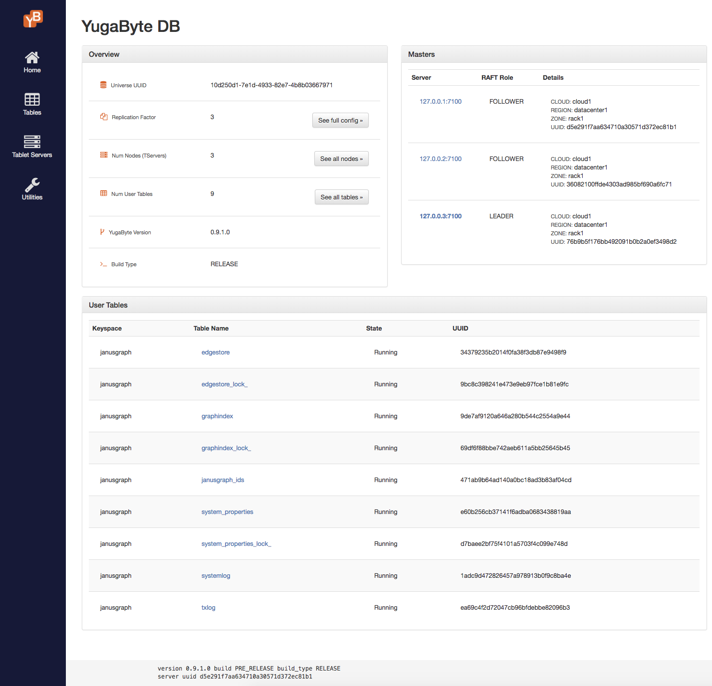Select the Tablet Servers icon
The image size is (712, 686).
point(32,142)
